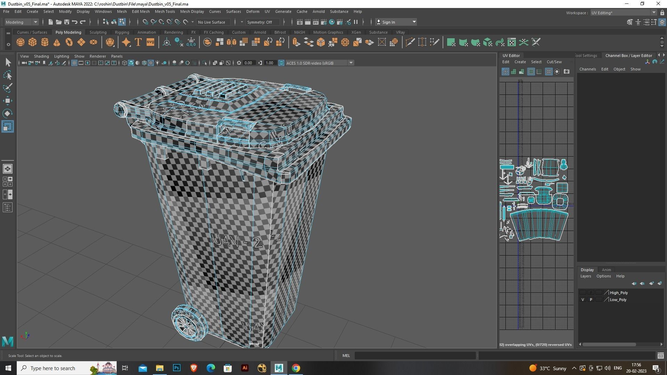Viewport: 667px width, 375px height.
Task: Click the open scene folder icon
Action: [x=58, y=22]
